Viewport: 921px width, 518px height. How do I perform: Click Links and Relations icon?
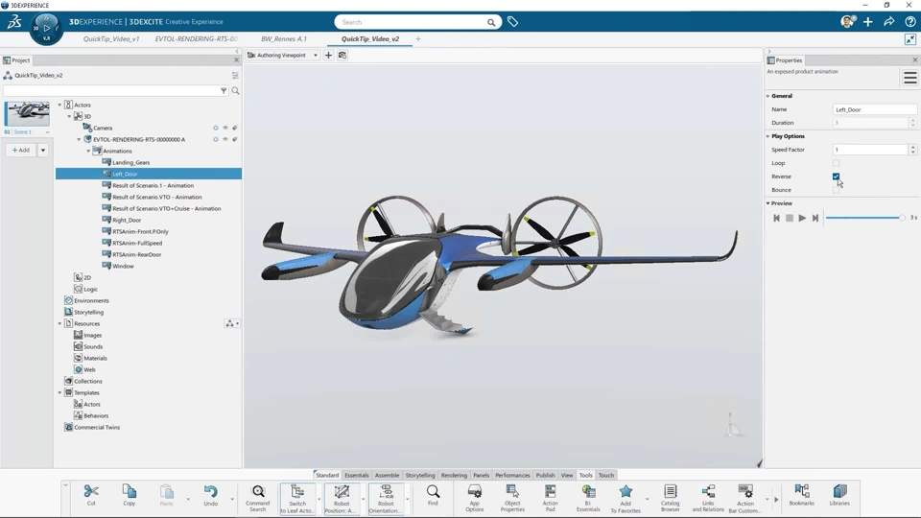[707, 493]
